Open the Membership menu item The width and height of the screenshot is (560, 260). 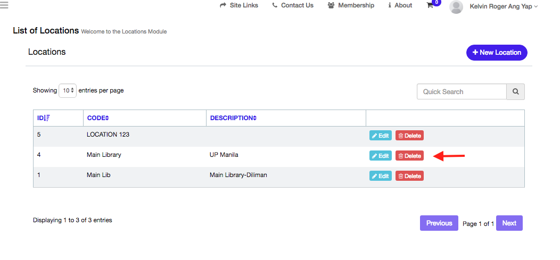(351, 5)
